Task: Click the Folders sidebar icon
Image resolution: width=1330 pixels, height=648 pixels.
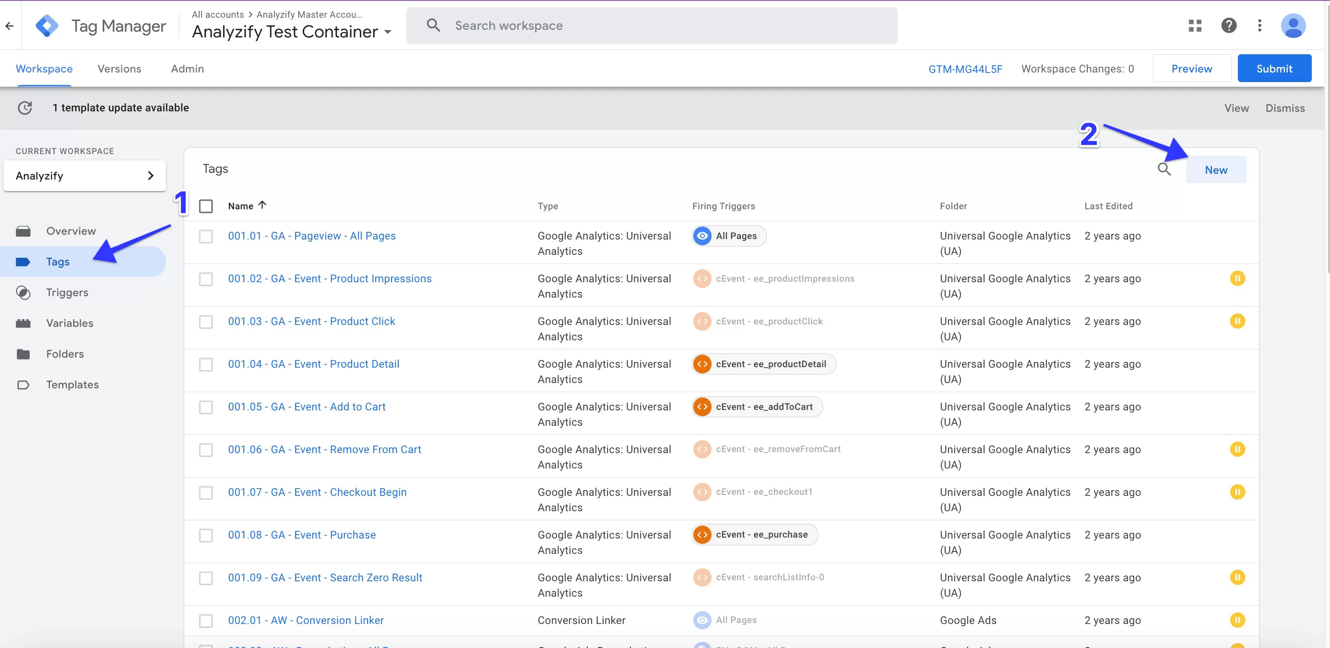Action: tap(23, 354)
